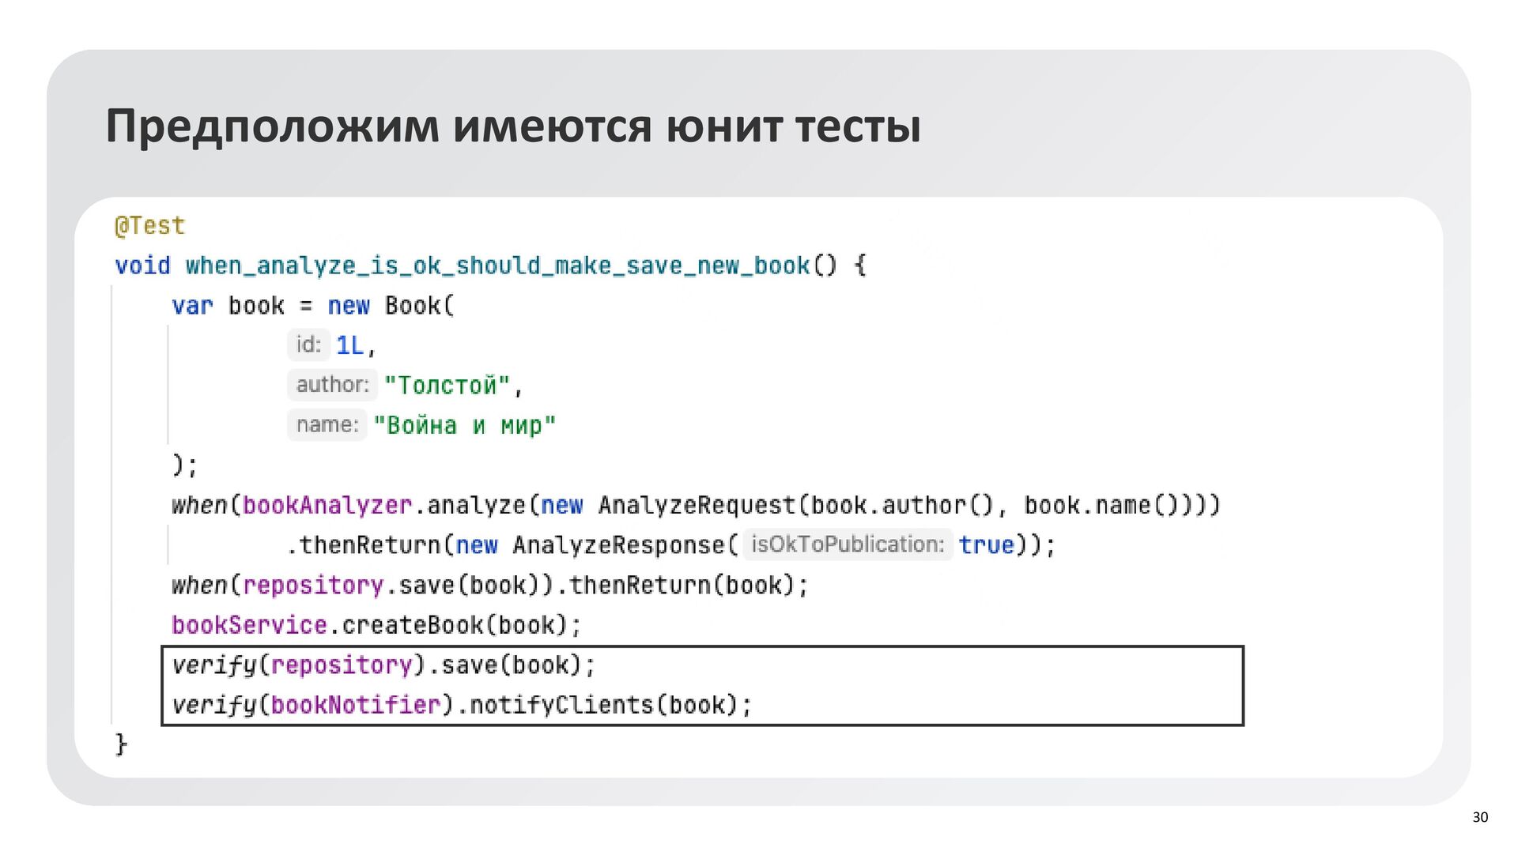Click the 'author:' parameter hint
Viewport: 1518px width, 855px height.
(x=332, y=385)
